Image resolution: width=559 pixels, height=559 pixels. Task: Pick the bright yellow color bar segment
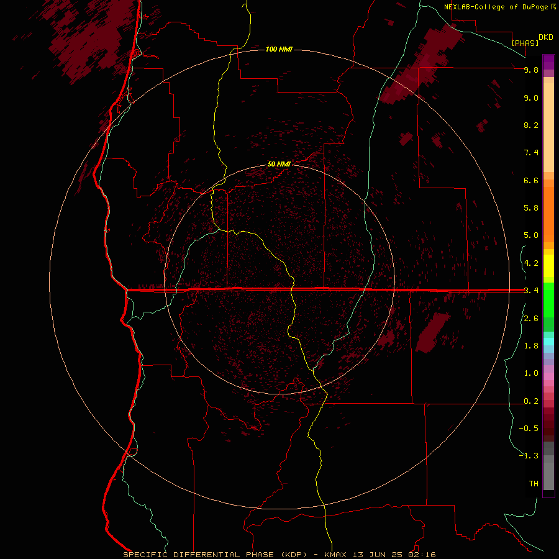point(548,266)
